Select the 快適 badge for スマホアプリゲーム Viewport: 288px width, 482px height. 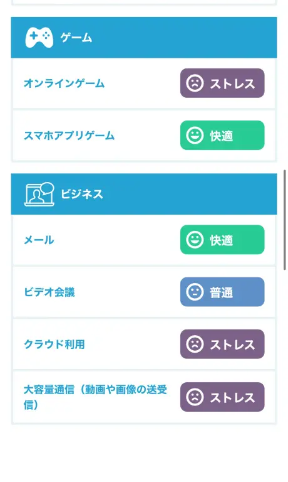[222, 136]
